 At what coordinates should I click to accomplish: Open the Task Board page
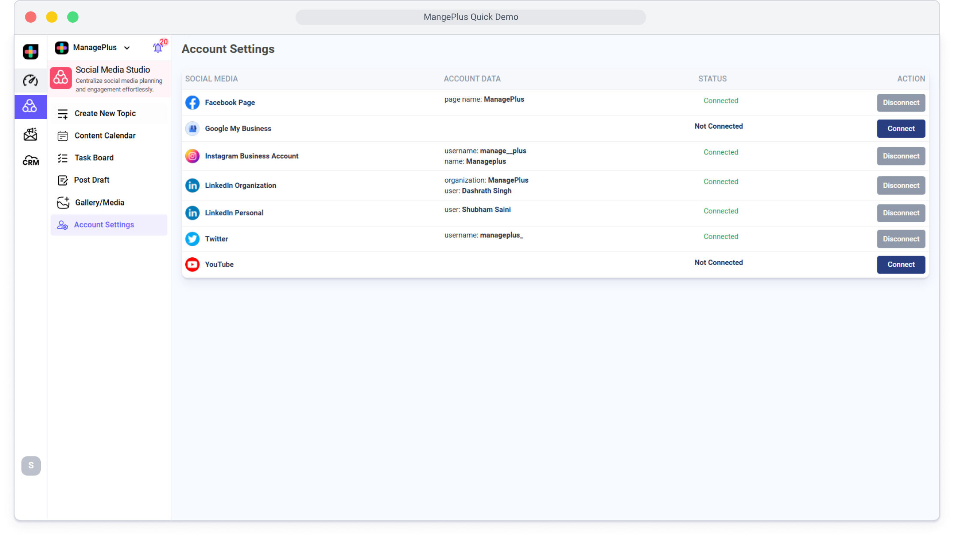(94, 158)
